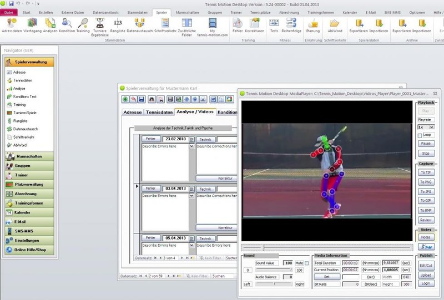Expand the Mannschaften navigator section

(x=29, y=156)
